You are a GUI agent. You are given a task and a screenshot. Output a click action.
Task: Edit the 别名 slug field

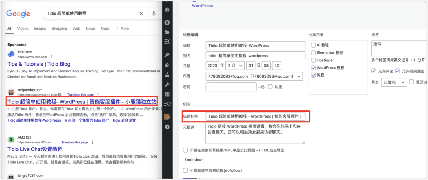(x=255, y=56)
